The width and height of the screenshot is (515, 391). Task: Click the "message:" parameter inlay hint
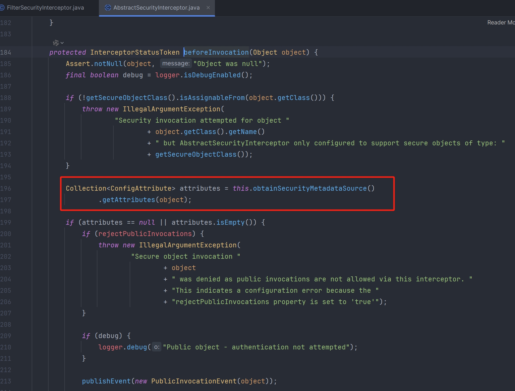[176, 64]
